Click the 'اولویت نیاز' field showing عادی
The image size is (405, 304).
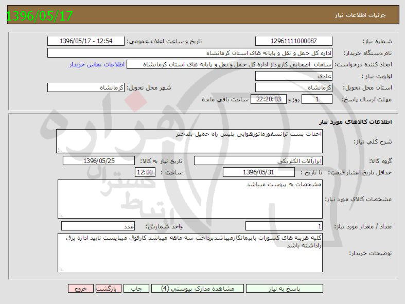294,76
